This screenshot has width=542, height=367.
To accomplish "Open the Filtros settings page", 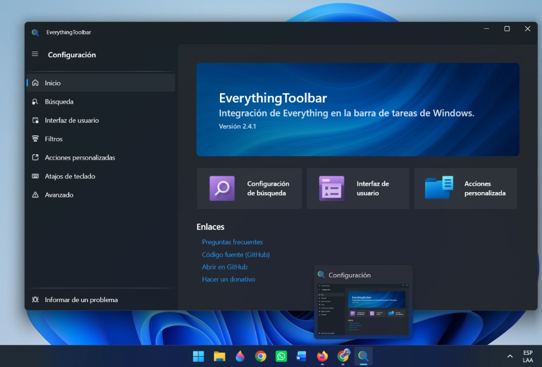I will (101, 139).
